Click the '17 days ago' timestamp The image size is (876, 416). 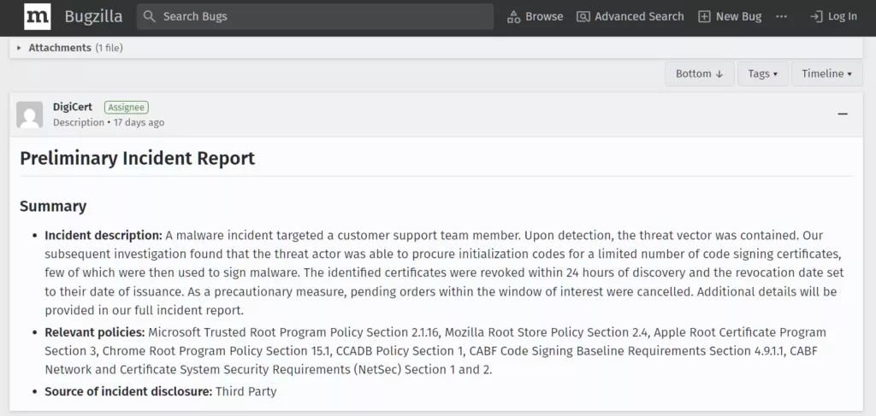point(139,123)
